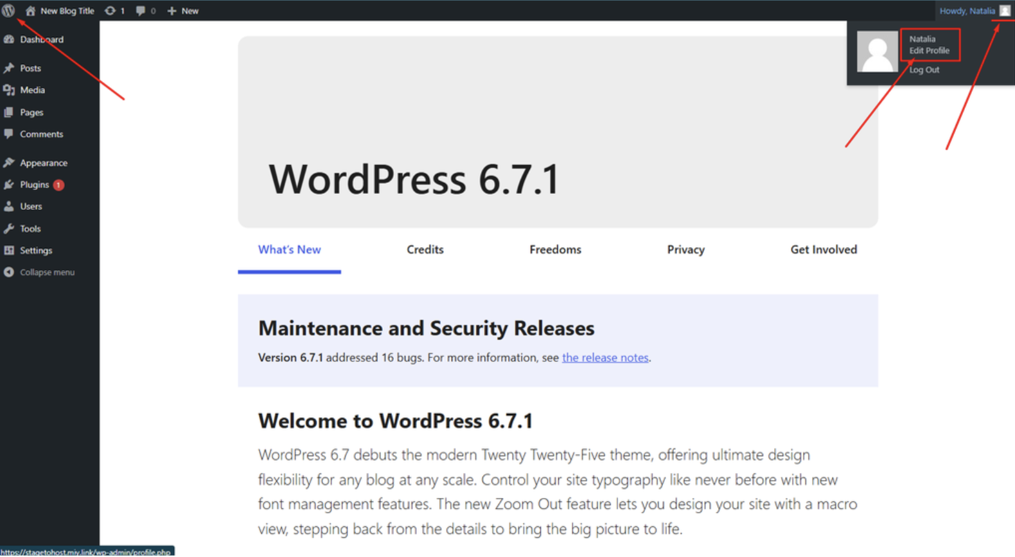Image resolution: width=1015 pixels, height=557 pixels.
Task: Switch to the Privacy tab
Action: click(x=685, y=250)
